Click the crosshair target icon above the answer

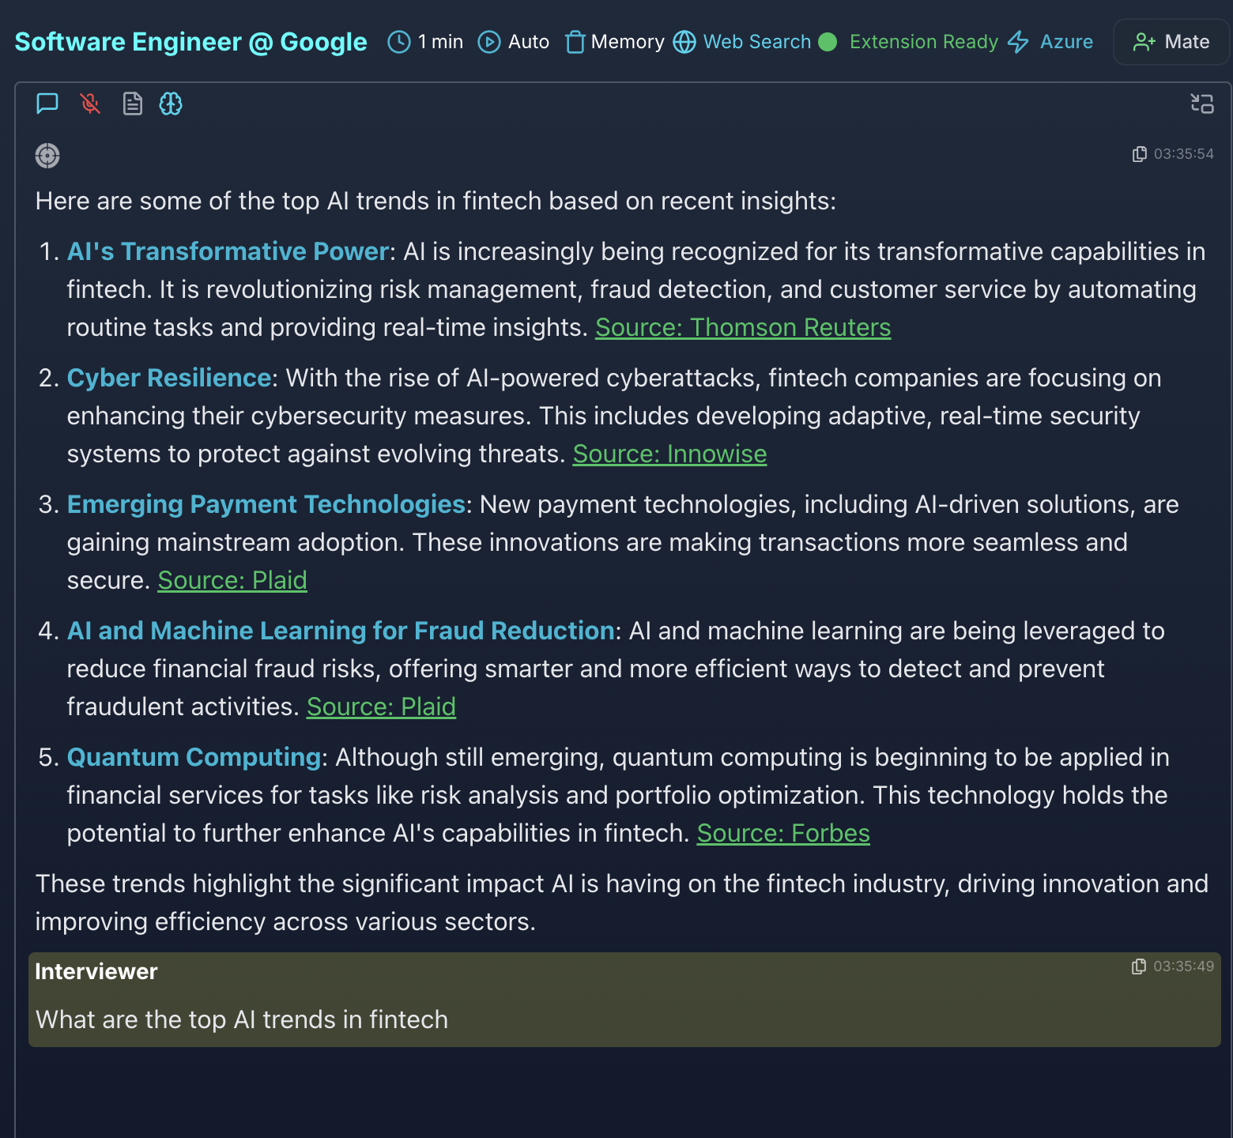[x=47, y=156]
